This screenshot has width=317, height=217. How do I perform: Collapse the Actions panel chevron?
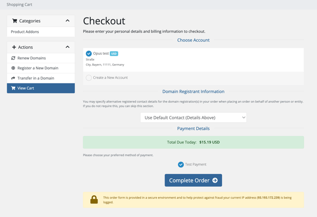click(68, 47)
